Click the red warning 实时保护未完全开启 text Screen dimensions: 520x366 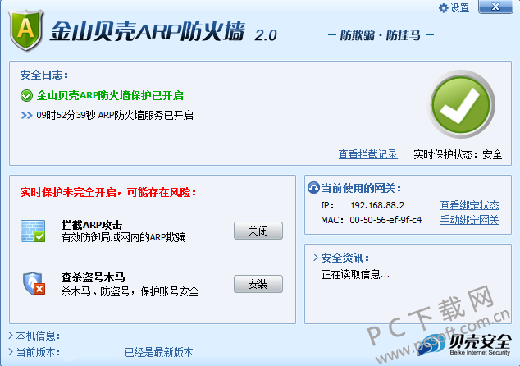click(108, 192)
